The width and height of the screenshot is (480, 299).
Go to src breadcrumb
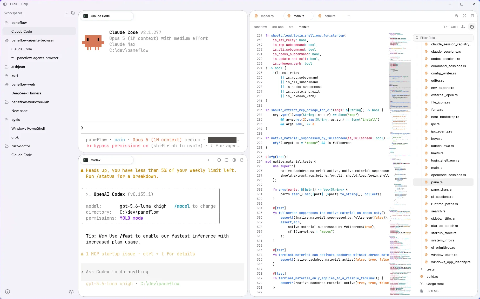click(x=291, y=27)
